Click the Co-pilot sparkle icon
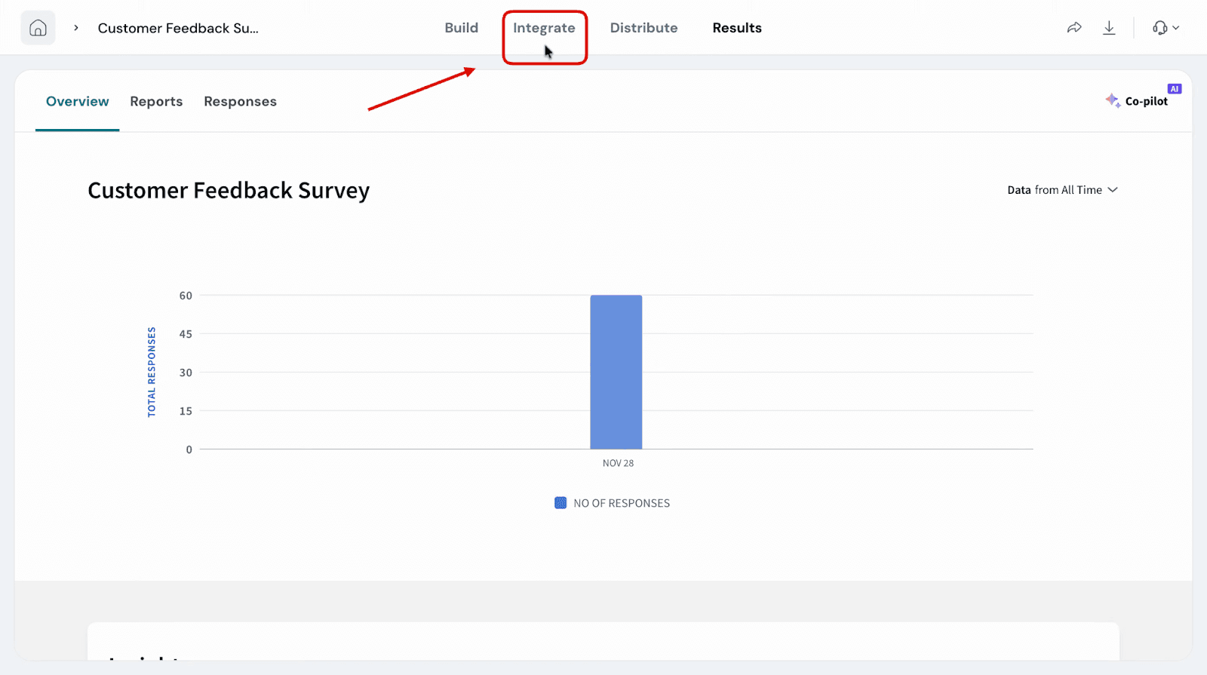Viewport: 1207px width, 675px height. (1113, 100)
